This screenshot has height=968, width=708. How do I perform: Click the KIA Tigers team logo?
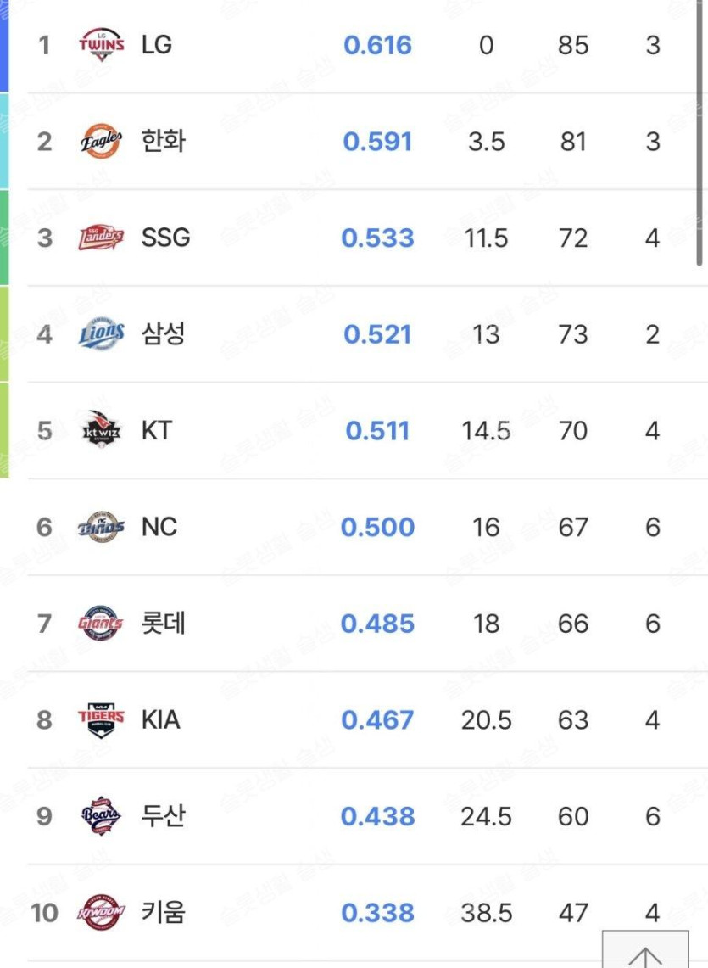(101, 720)
